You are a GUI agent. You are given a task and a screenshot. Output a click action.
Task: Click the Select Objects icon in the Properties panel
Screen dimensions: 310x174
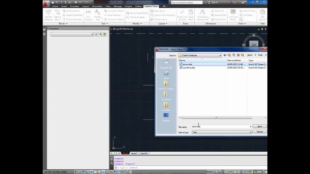click(x=101, y=34)
